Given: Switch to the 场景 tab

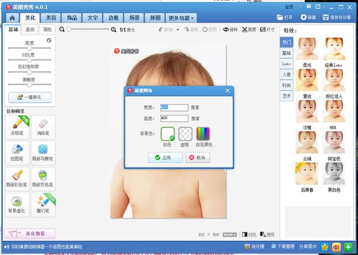Looking at the screenshot, I should coord(134,18).
